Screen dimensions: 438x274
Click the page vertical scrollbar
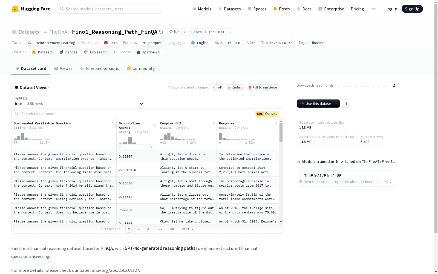coord(436,118)
